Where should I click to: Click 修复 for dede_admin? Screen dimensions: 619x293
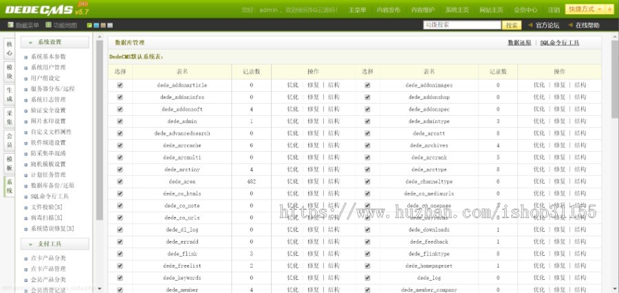(x=313, y=121)
